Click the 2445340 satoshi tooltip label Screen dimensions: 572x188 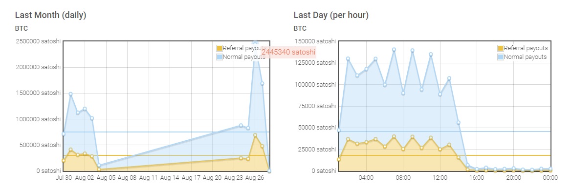tap(288, 52)
